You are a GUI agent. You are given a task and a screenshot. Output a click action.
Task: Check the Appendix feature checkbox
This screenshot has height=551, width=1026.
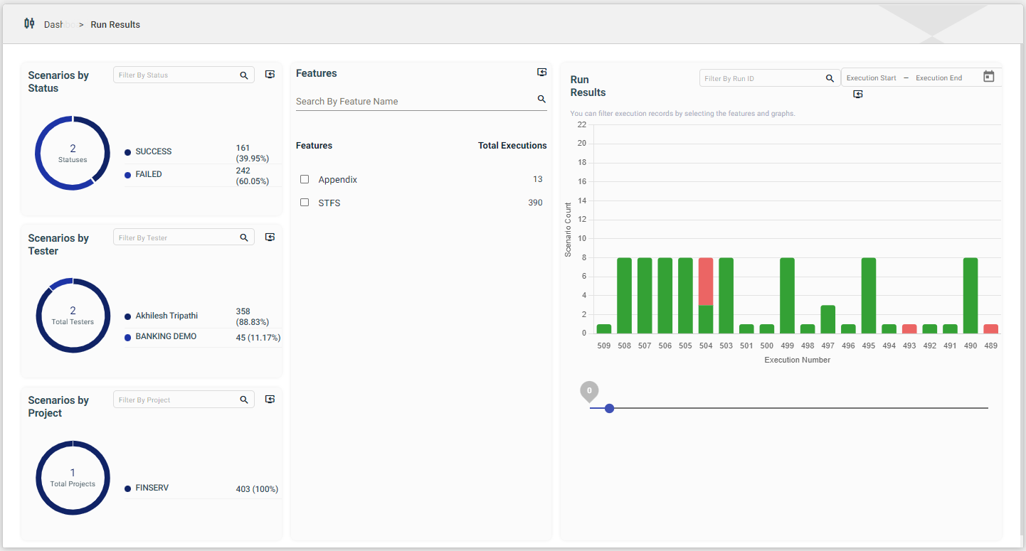pyautogui.click(x=305, y=179)
